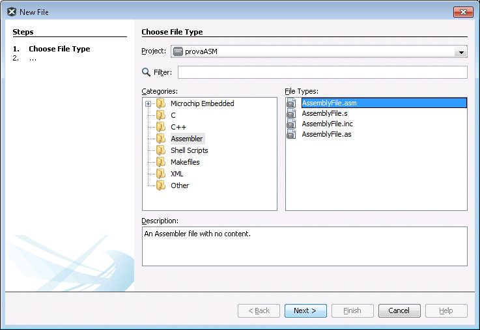Click the C++ category folder icon
Image resolution: width=480 pixels, height=330 pixels.
tap(161, 127)
